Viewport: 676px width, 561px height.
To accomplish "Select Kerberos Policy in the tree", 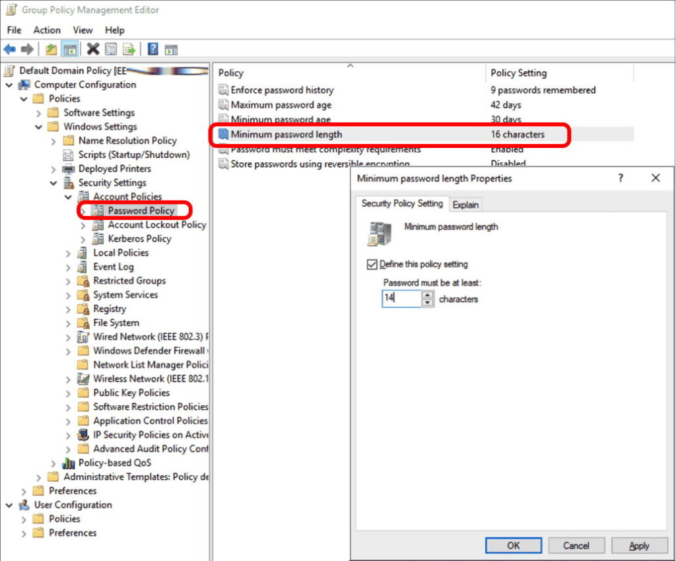I will coord(139,239).
